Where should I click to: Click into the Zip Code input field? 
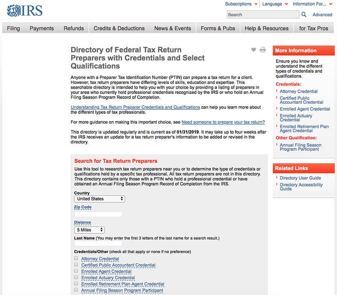pyautogui.click(x=98, y=214)
